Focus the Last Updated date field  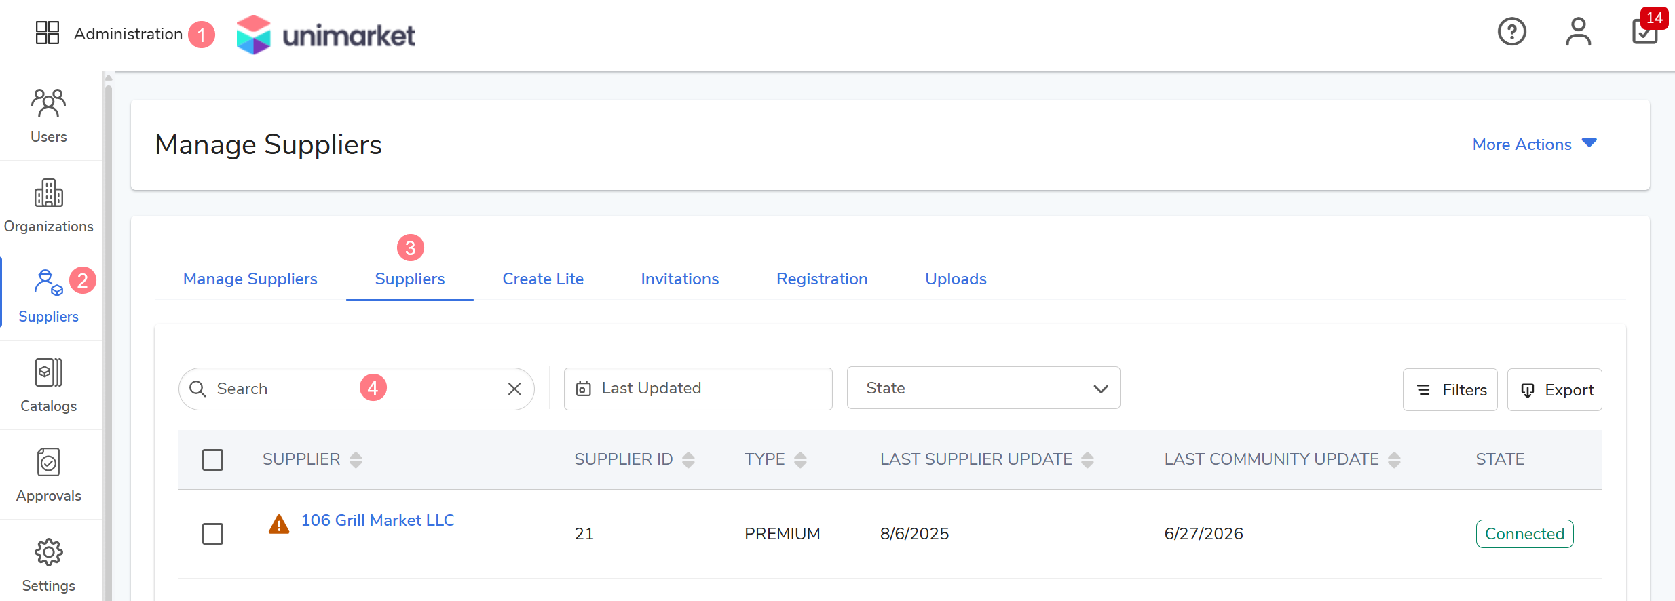(698, 389)
